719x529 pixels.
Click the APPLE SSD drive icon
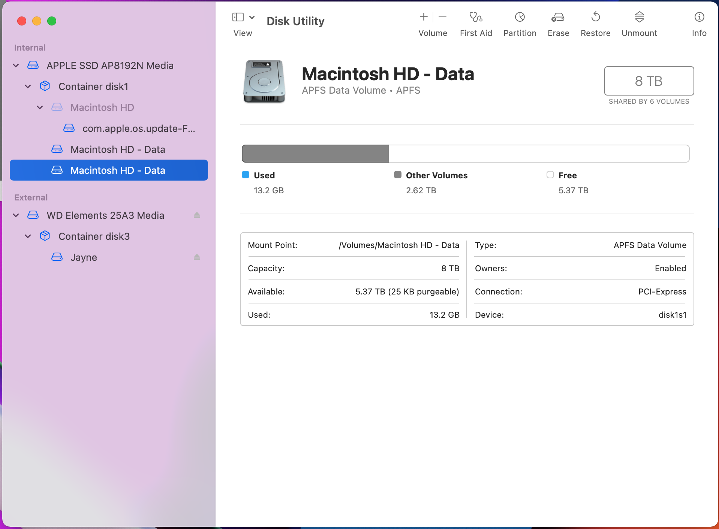tap(33, 66)
